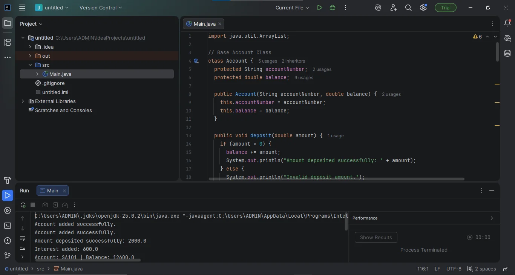The height and width of the screenshot is (275, 515).
Task: Start debugging with the bug icon
Action: [333, 8]
